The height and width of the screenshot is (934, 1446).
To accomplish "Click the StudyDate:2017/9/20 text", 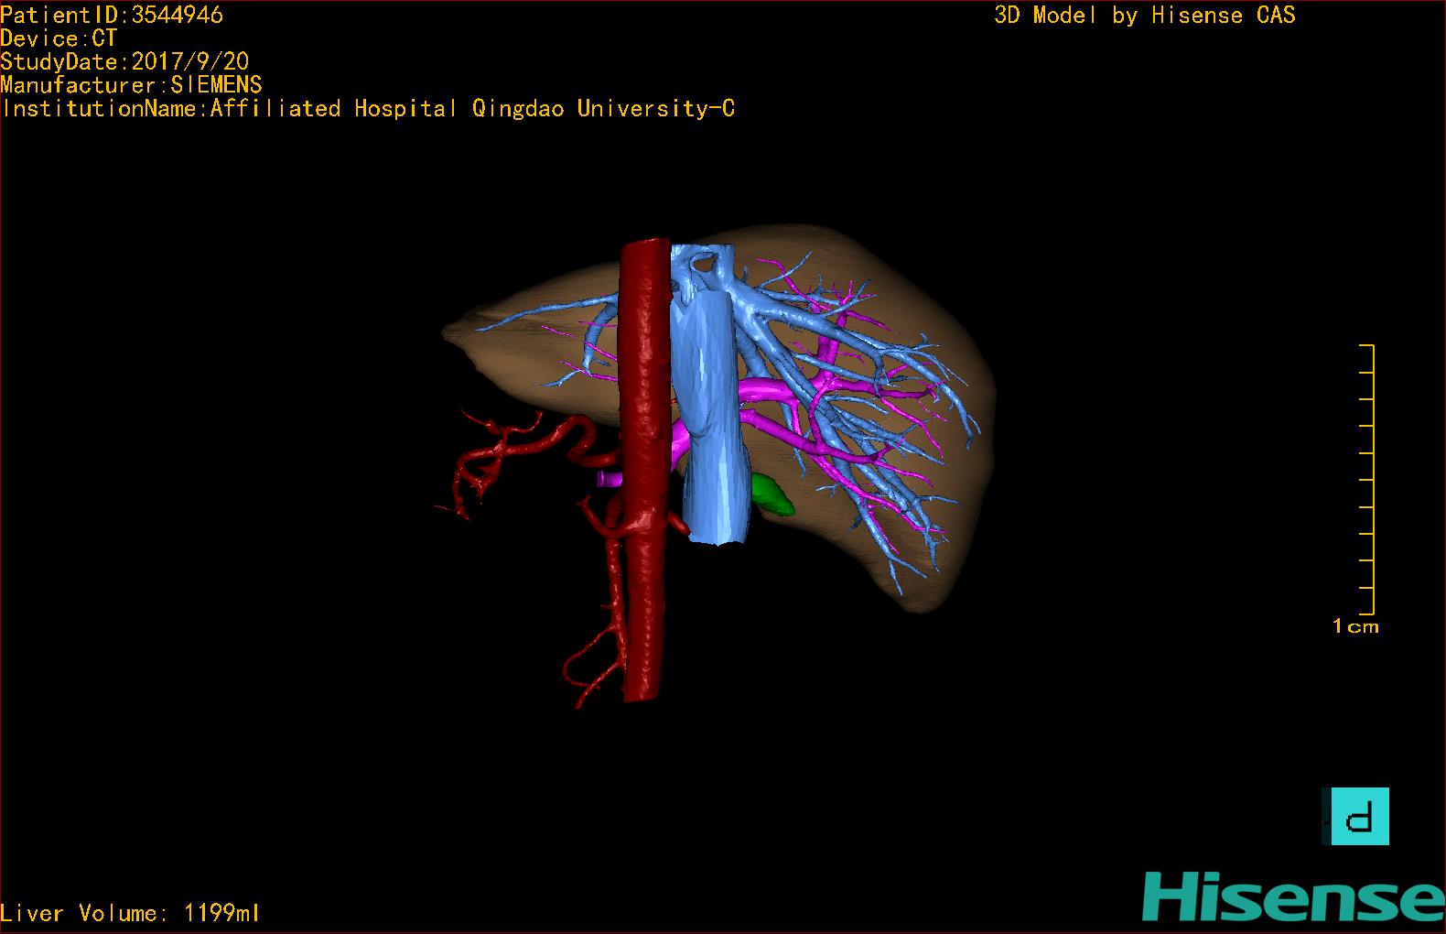I will point(124,61).
